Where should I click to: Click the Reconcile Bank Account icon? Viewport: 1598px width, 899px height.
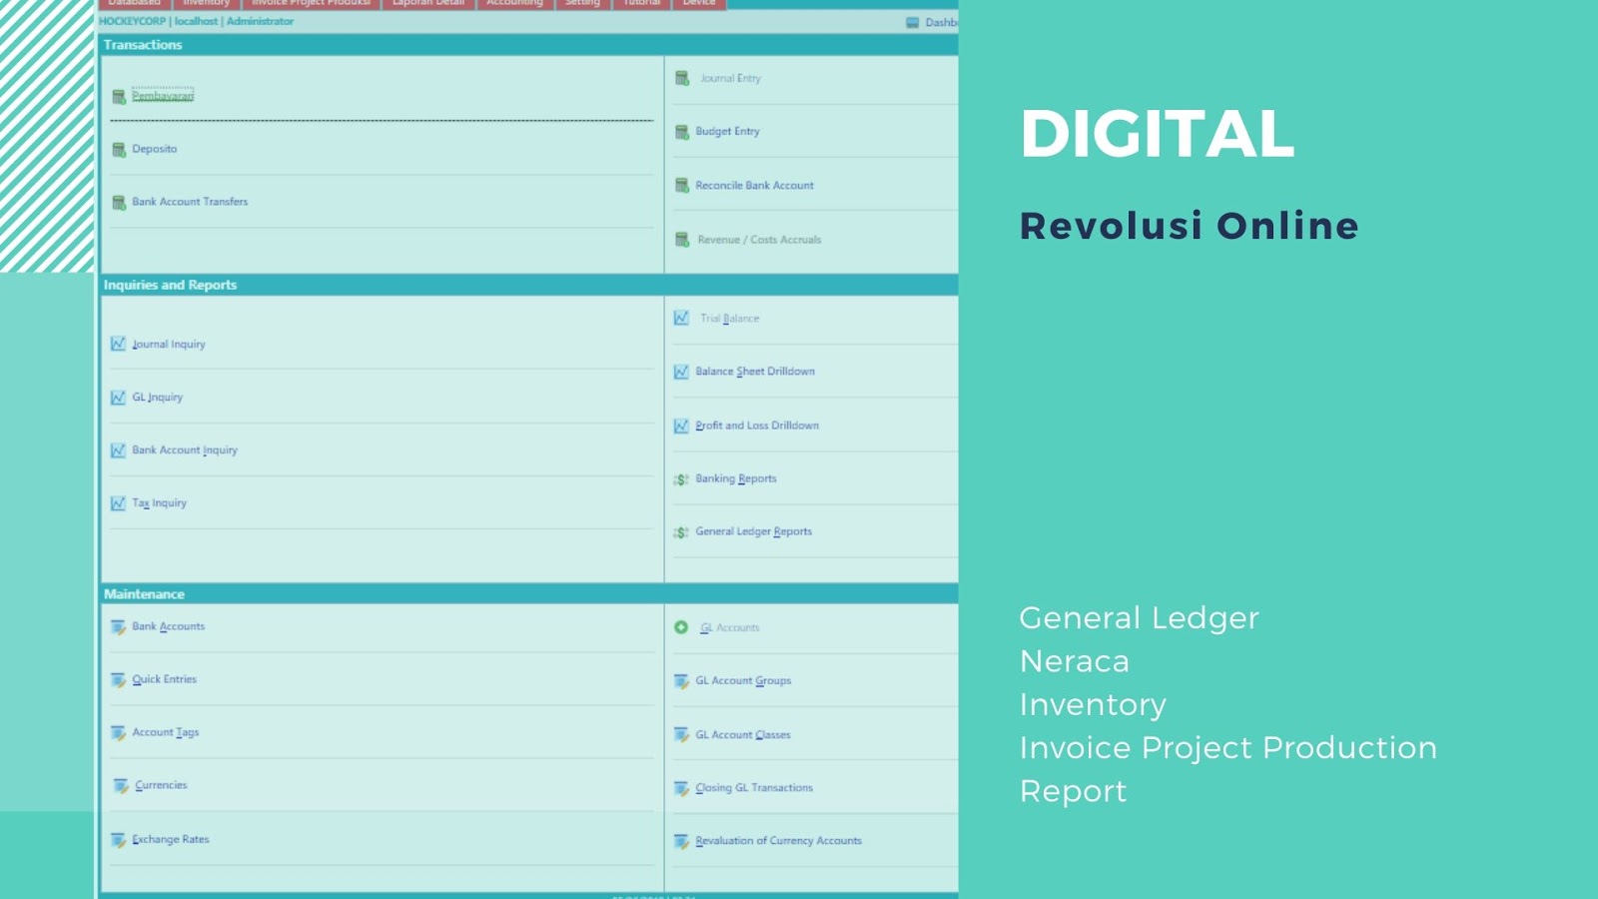pyautogui.click(x=682, y=186)
